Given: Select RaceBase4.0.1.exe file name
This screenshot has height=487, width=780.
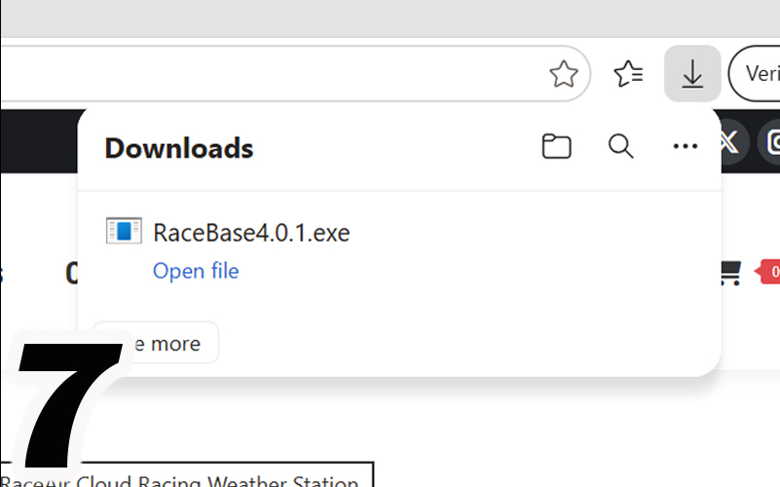Looking at the screenshot, I should point(251,233).
